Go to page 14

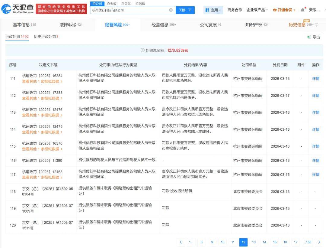coord(264,242)
